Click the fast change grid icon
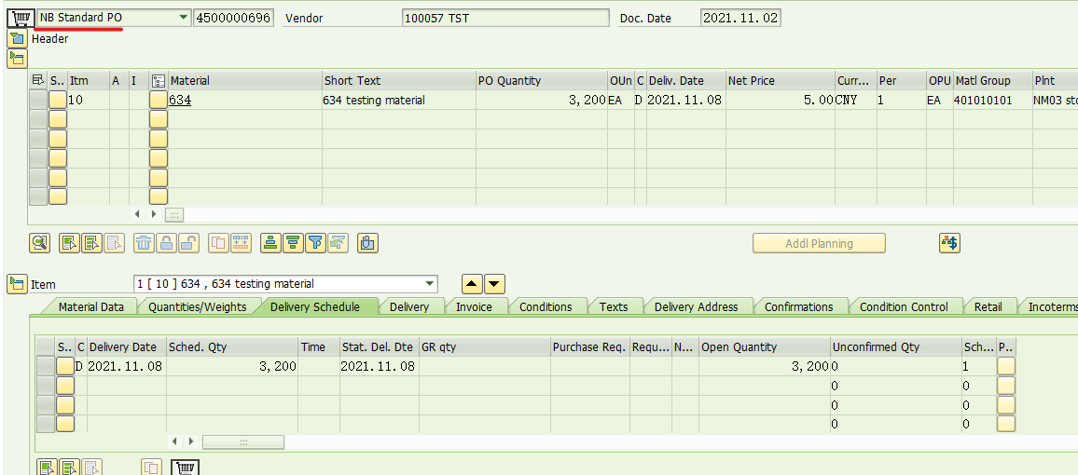Screen dimensions: 1078x475 tap(242, 242)
